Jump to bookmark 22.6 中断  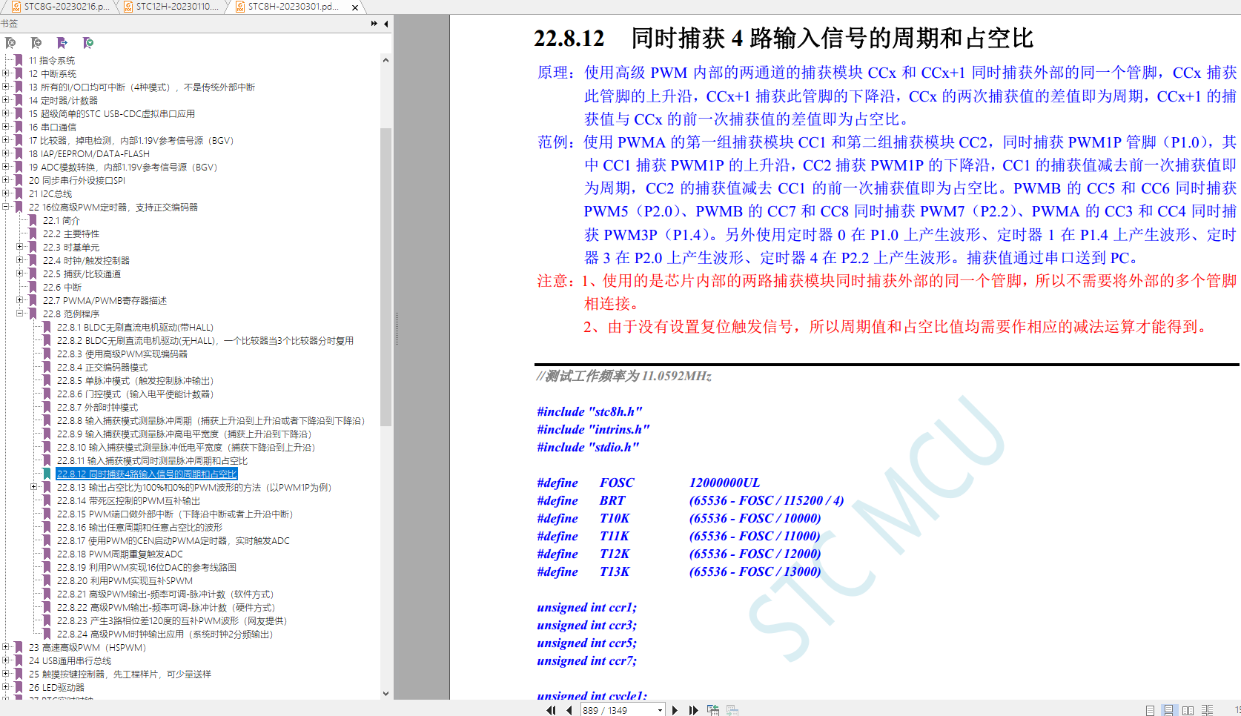tap(62, 288)
